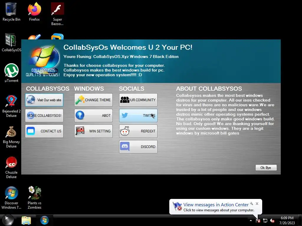
Task: Open the WIN SETTING button
Action: pos(93,131)
